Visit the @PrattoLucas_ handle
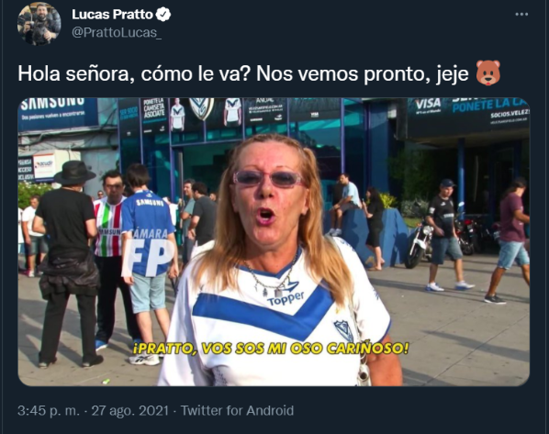This screenshot has height=434, width=549. [117, 32]
